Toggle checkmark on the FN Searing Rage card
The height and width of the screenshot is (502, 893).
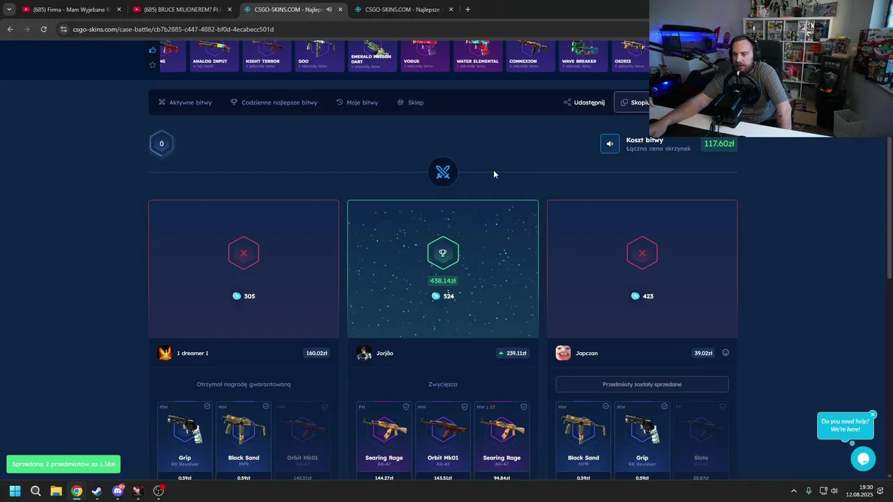(x=406, y=406)
